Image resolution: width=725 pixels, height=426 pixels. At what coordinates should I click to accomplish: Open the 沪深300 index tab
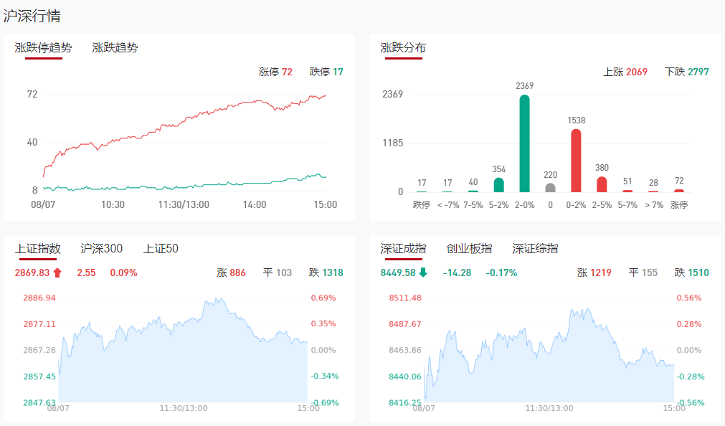point(102,249)
